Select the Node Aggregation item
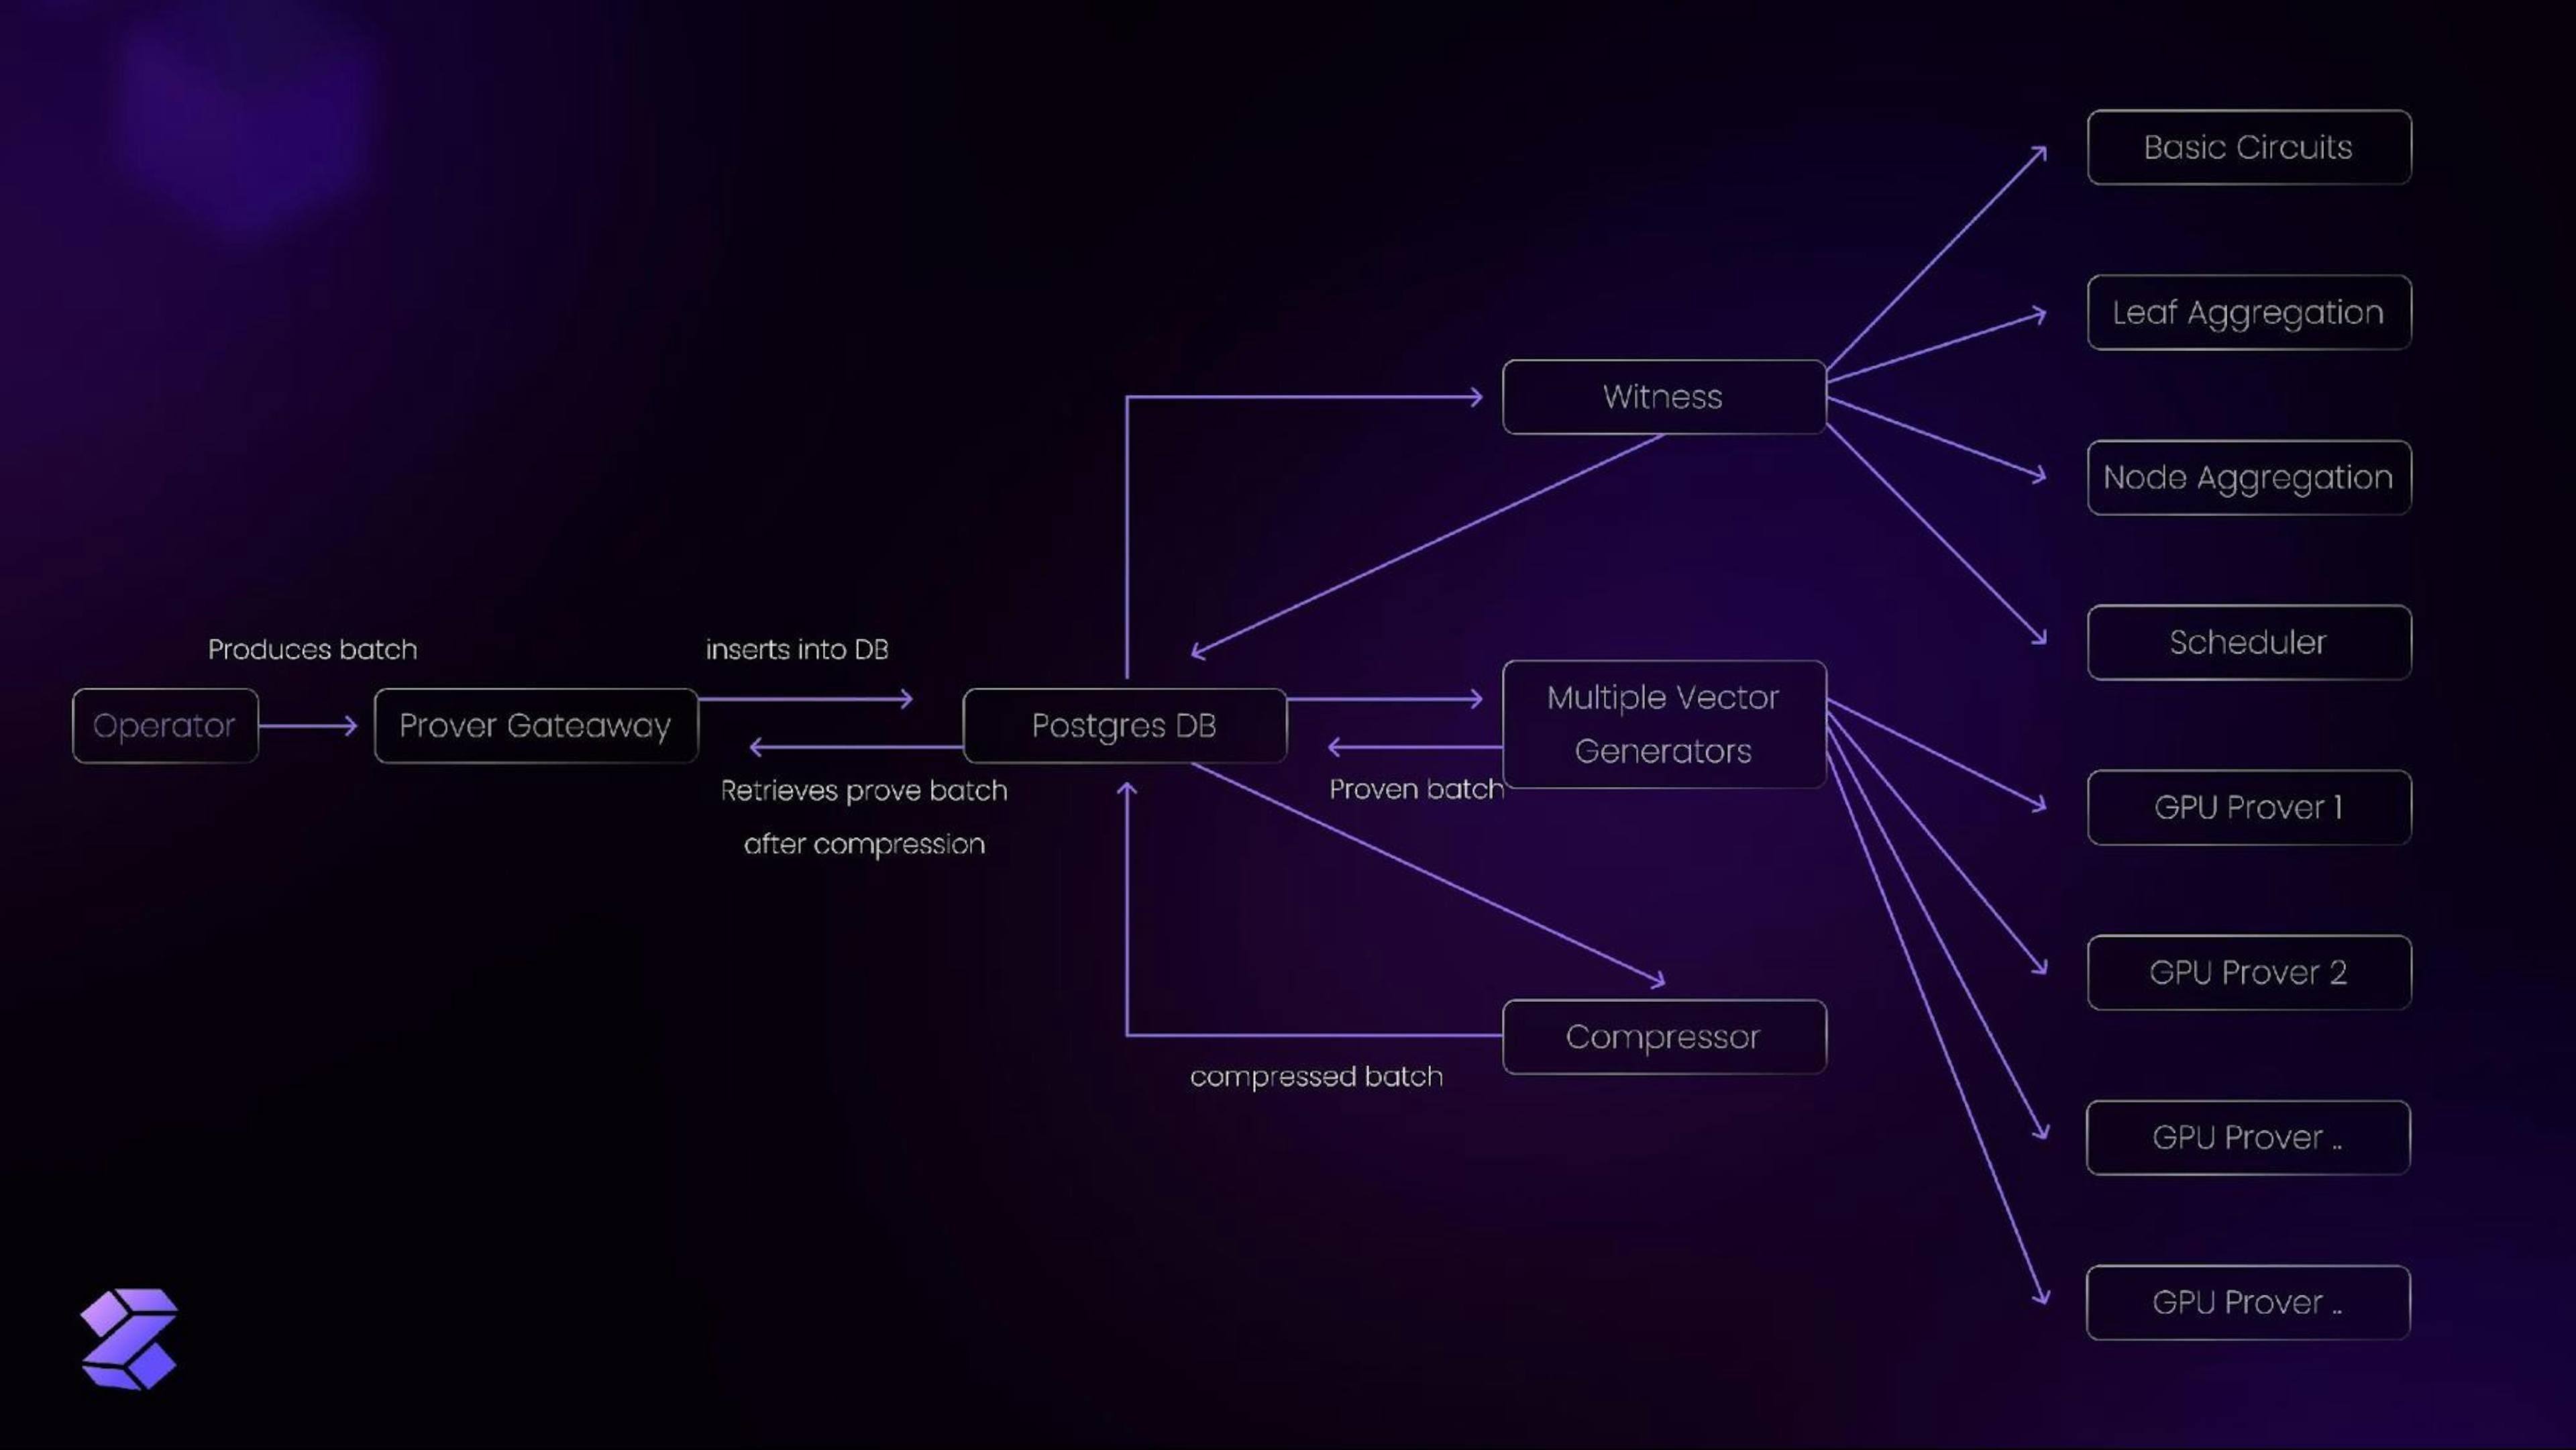2576x1450 pixels. (2247, 476)
